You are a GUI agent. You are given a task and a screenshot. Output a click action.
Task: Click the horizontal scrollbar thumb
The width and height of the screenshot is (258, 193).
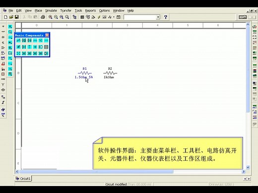(x=96, y=172)
